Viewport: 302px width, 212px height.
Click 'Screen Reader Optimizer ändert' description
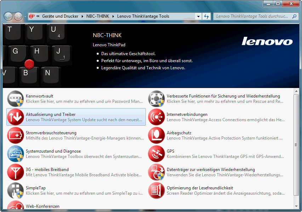(226, 193)
